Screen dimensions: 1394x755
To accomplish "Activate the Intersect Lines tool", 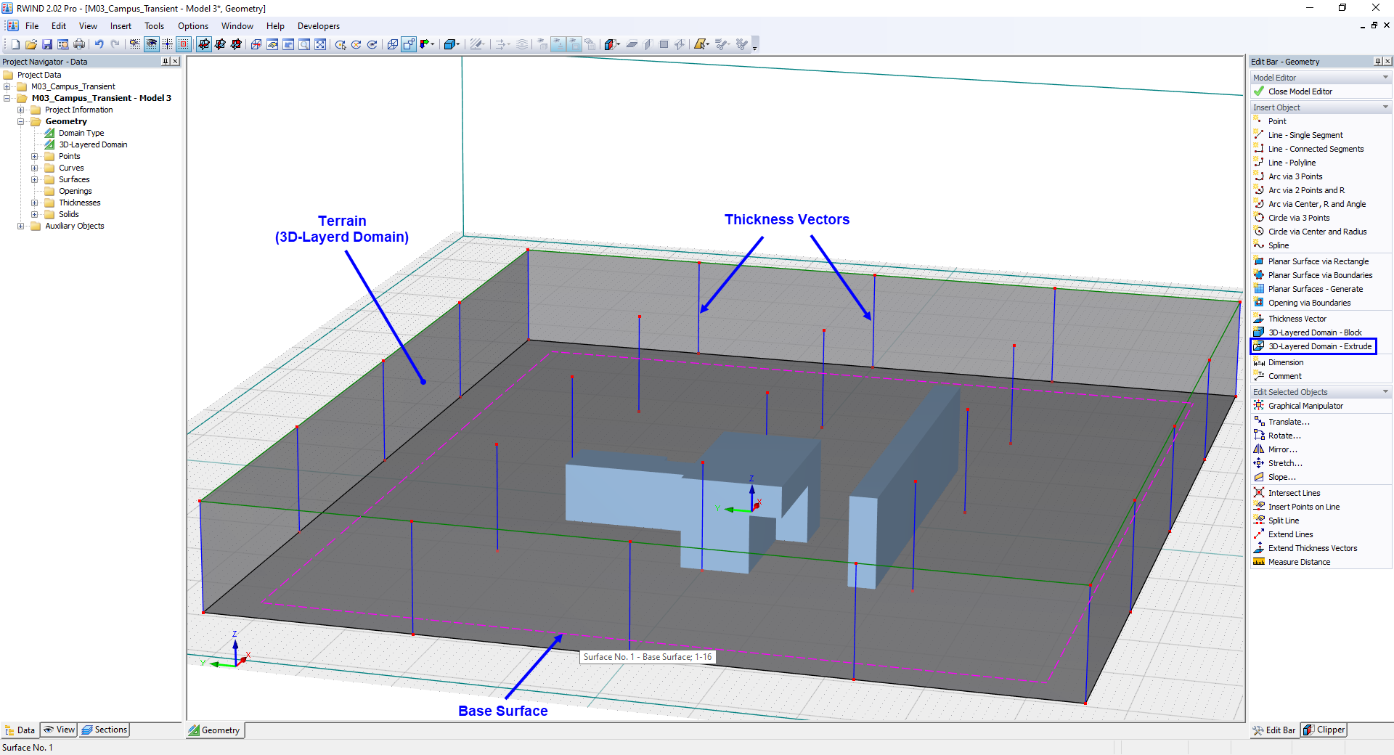I will [1293, 492].
